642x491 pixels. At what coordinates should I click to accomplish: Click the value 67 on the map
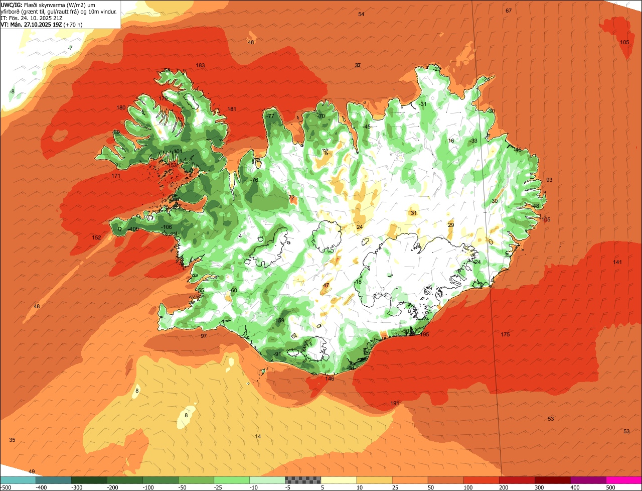point(509,11)
